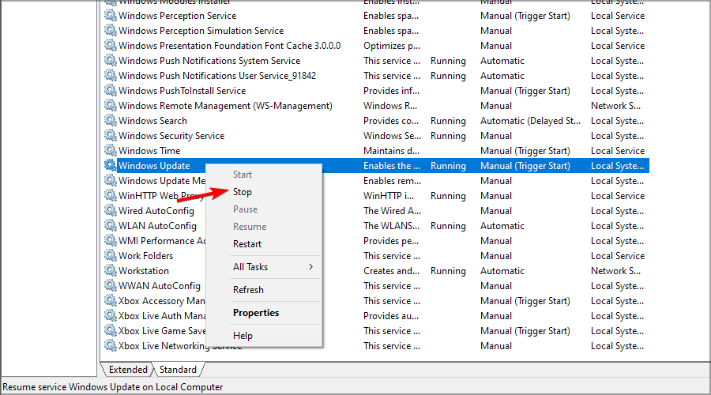Click gear icon for Windows Push Notifications System Service
Image resolution: width=711 pixels, height=395 pixels.
click(110, 60)
